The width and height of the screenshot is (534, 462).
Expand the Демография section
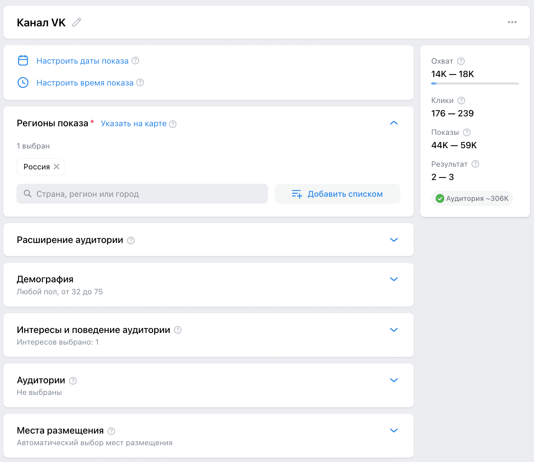pyautogui.click(x=394, y=279)
